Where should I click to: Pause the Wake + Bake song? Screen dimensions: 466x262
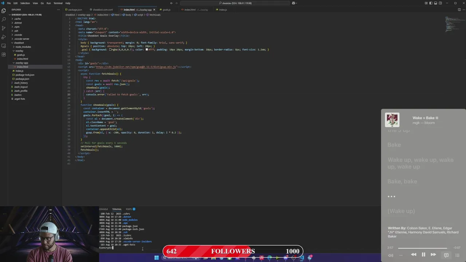tap(423, 255)
